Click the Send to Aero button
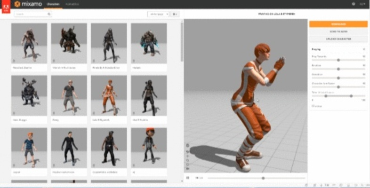 click(x=338, y=31)
